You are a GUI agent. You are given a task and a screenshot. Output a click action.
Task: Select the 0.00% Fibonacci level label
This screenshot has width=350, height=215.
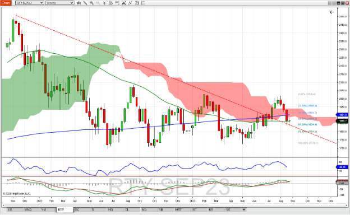[307, 94]
